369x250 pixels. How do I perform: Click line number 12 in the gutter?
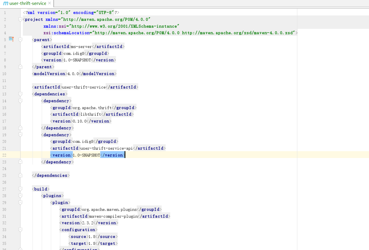(4, 87)
